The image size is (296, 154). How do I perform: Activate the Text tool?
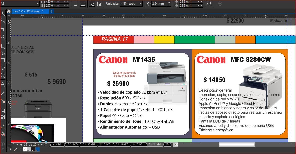tap(3, 84)
